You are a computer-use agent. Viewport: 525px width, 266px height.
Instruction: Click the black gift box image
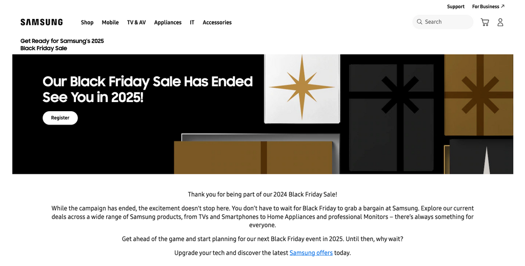click(390, 103)
